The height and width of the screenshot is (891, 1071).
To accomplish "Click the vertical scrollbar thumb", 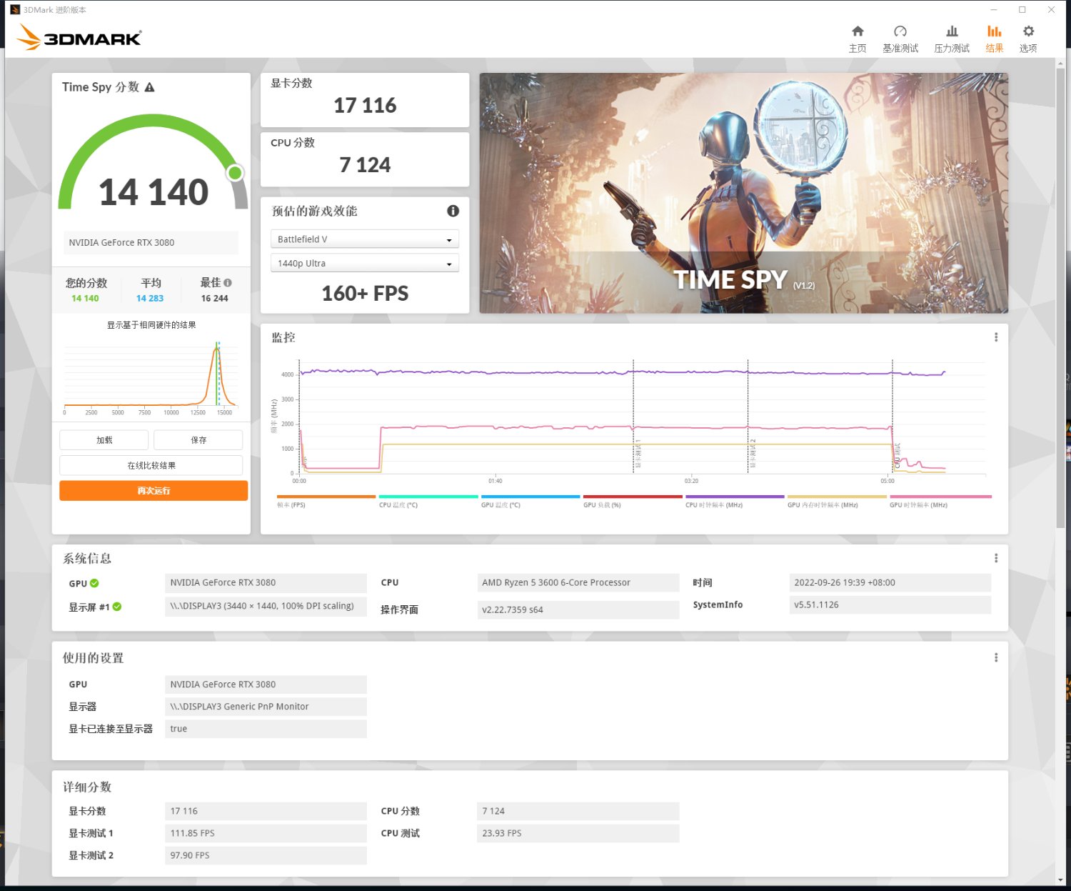I will tap(1060, 299).
